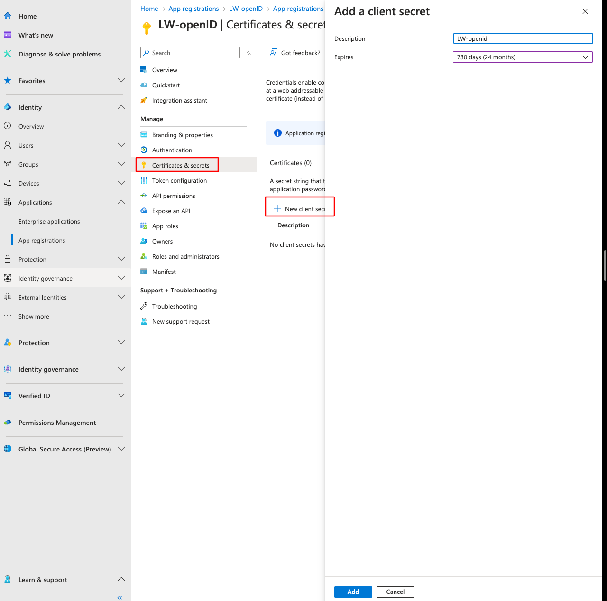Screen dimensions: 607x601
Task: Click the App roles icon
Action: coord(144,226)
